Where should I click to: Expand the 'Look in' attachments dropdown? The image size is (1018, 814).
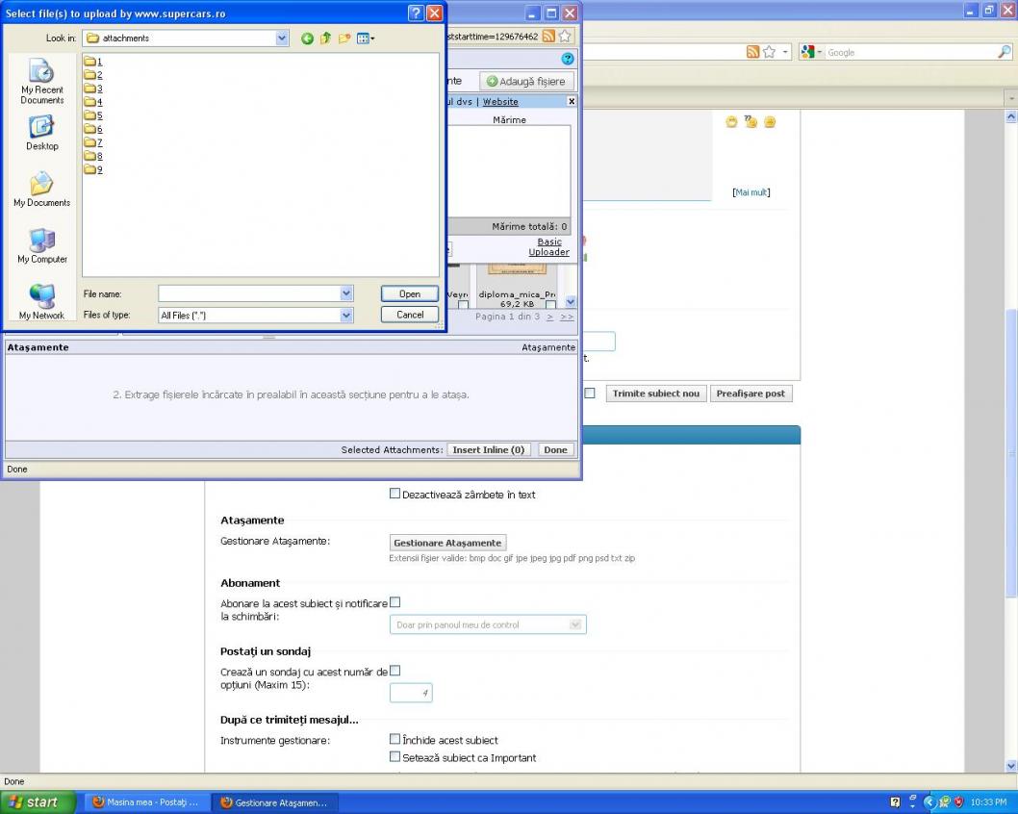tap(282, 38)
